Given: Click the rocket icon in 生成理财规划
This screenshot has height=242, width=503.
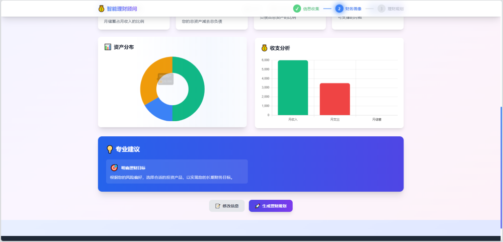Looking at the screenshot, I should pyautogui.click(x=257, y=206).
